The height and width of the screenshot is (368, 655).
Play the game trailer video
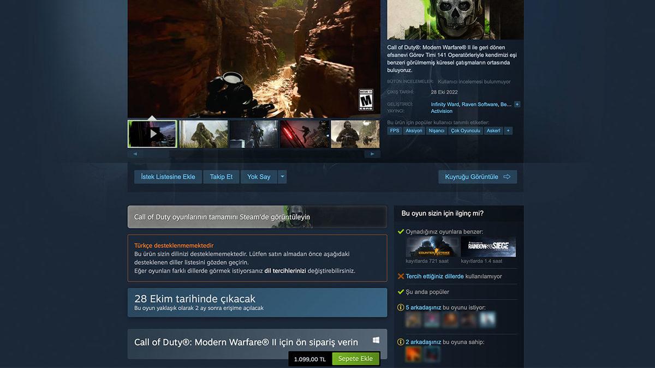152,132
